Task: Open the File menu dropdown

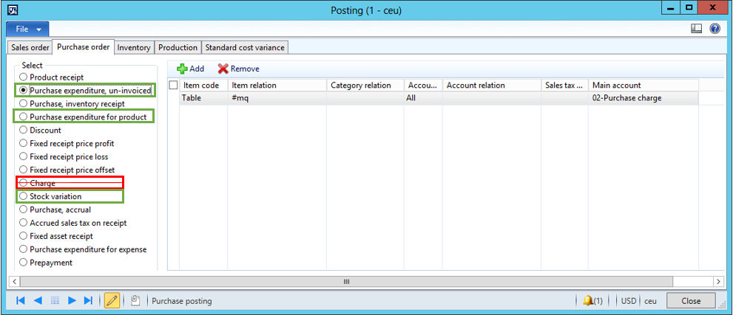Action: coord(28,29)
